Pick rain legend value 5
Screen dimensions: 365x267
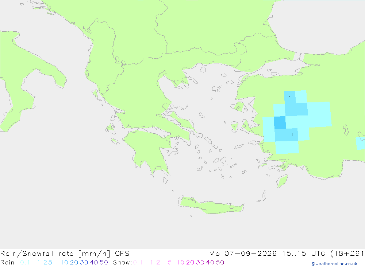50,262
